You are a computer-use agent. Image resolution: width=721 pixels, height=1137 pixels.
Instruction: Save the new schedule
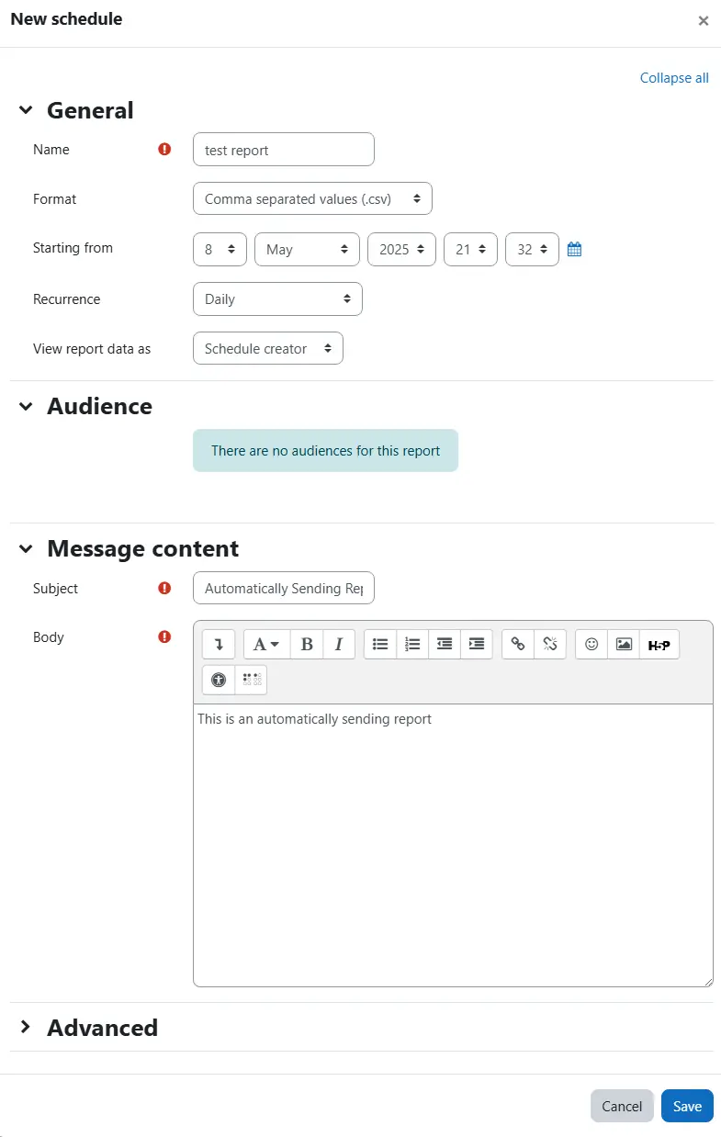pos(686,1107)
